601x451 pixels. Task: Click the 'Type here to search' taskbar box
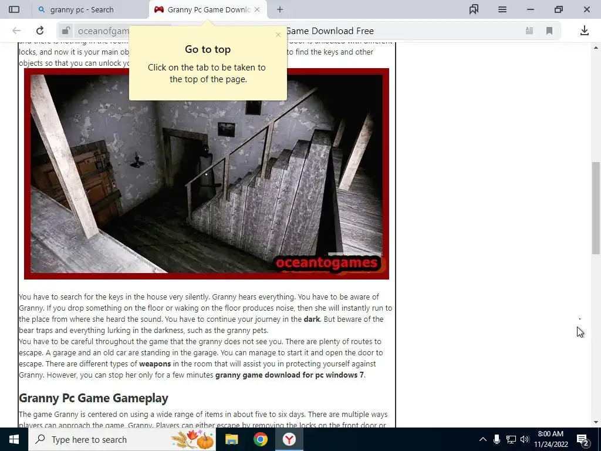tap(122, 439)
